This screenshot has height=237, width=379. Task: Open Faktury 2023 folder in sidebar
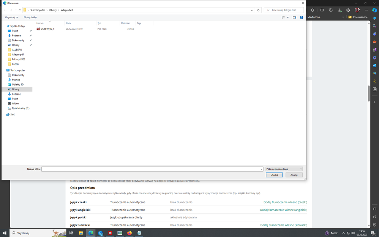pos(18,59)
